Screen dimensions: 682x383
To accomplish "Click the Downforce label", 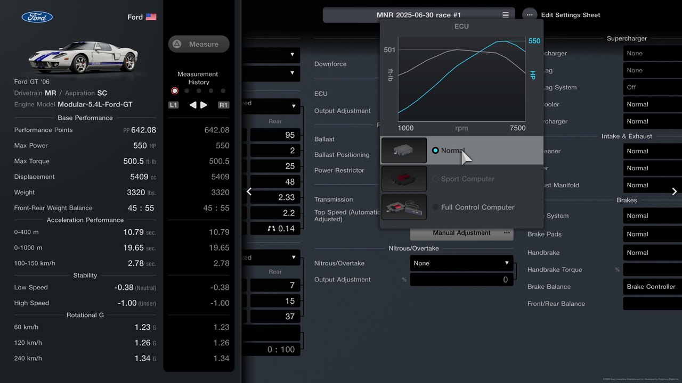I will pos(330,64).
